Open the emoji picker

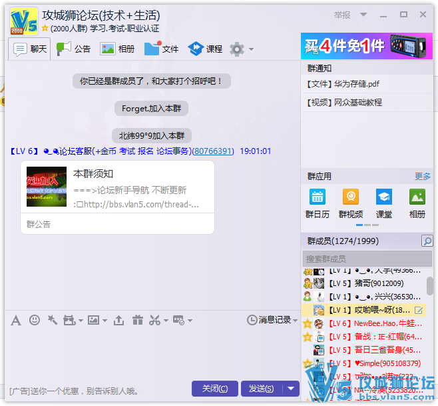[34, 321]
